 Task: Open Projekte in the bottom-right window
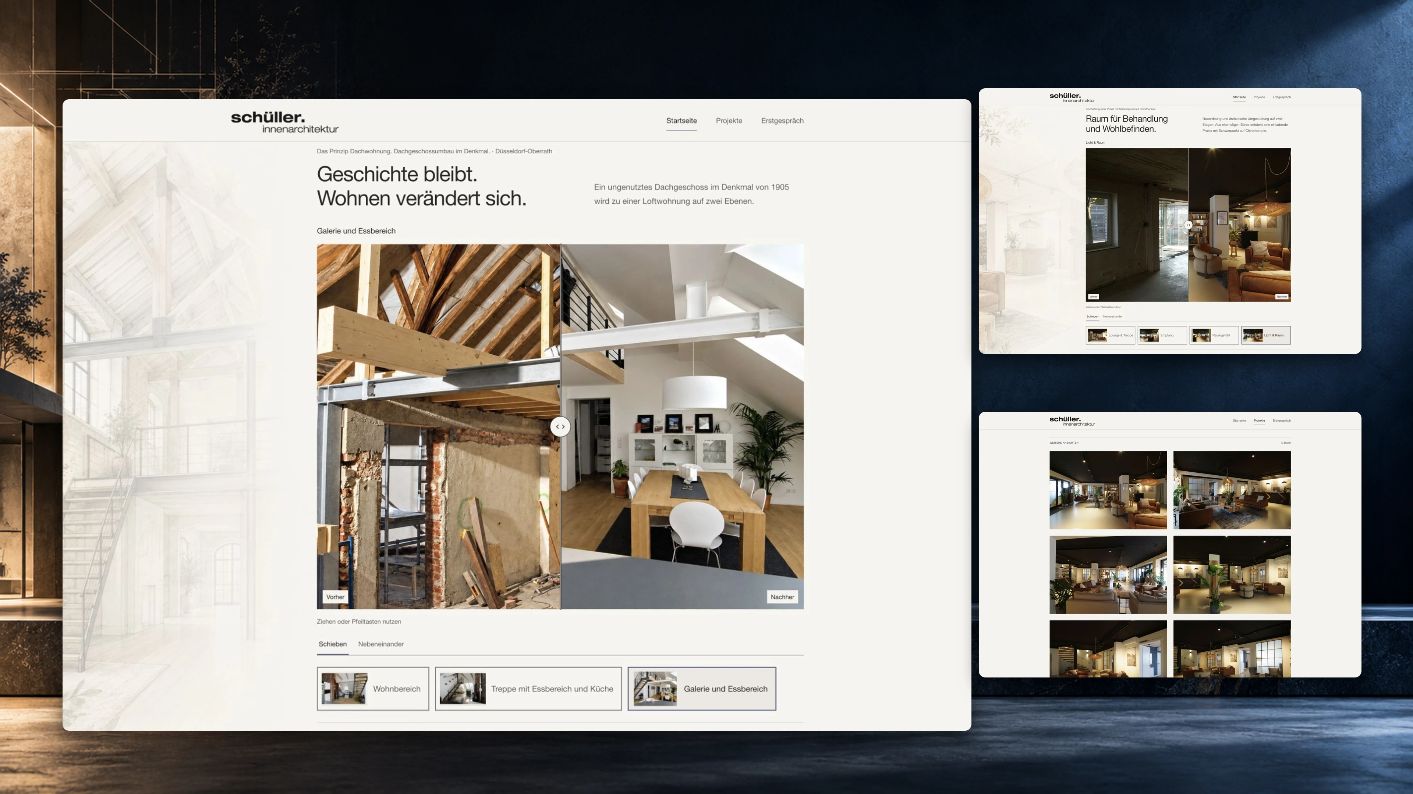[1259, 420]
